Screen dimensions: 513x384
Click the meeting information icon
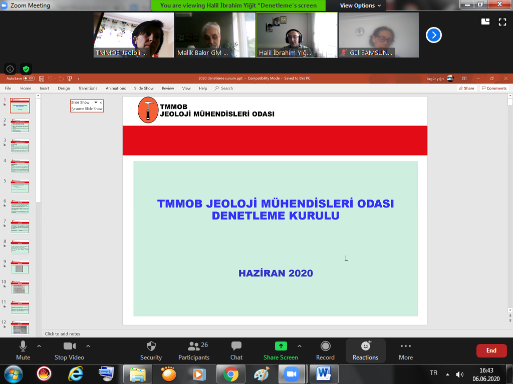click(x=10, y=69)
